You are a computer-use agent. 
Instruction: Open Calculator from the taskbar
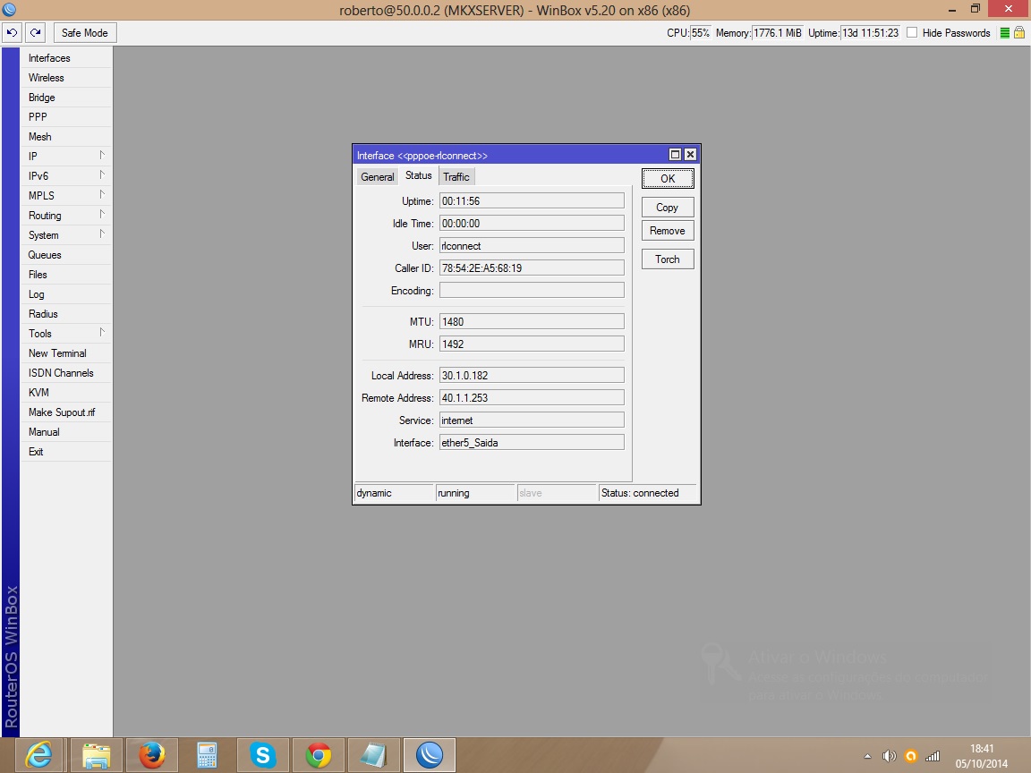[x=207, y=755]
